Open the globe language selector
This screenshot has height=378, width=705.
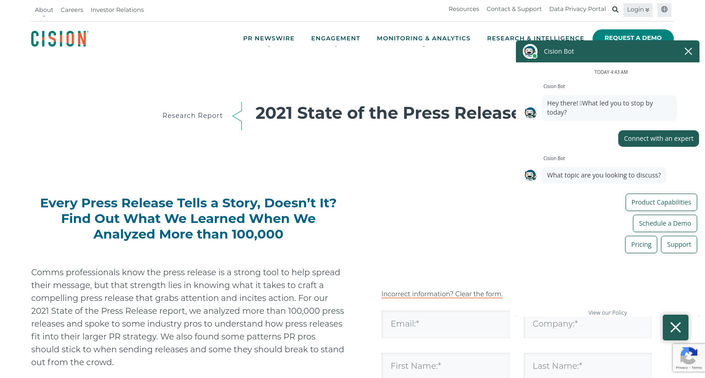(x=664, y=10)
